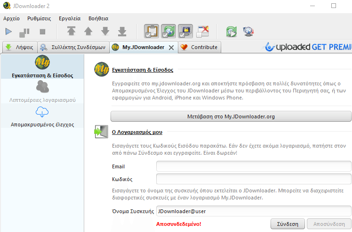Toggle silent mode window icon
Screen dimensions: 352x232
[202, 31]
